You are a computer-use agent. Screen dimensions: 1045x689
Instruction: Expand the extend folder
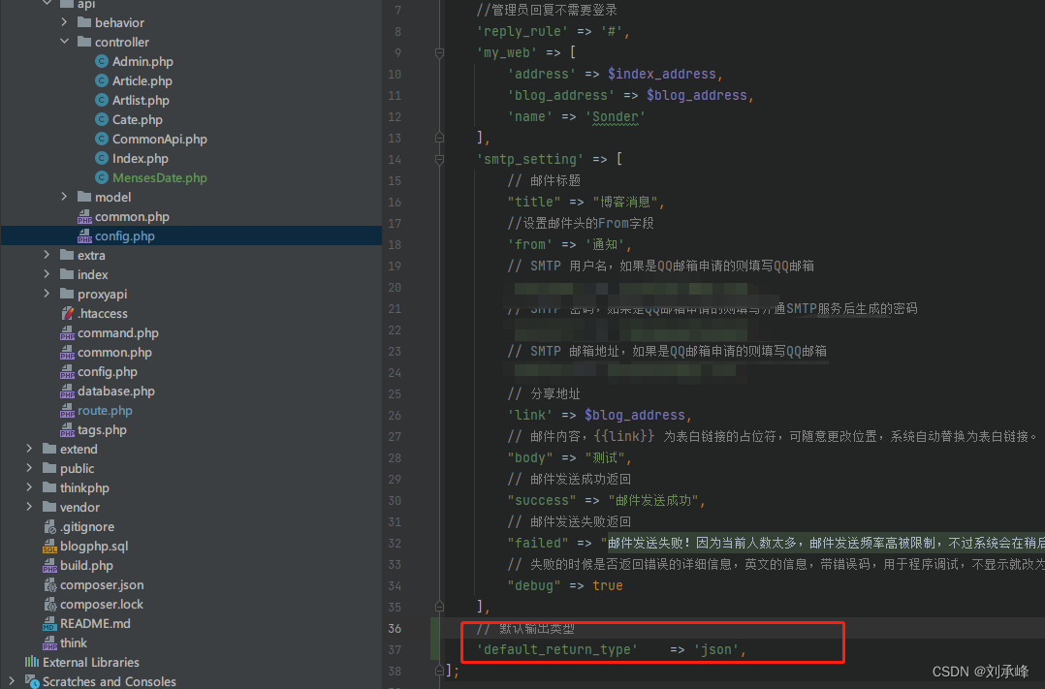coord(28,449)
